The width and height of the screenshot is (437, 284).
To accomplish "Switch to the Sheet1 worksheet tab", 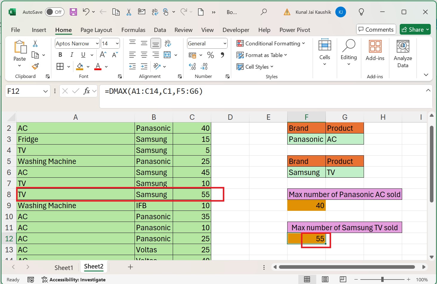I will click(64, 268).
